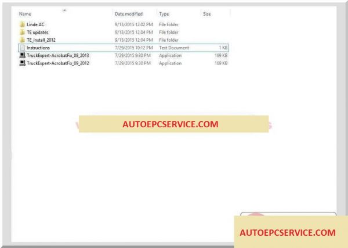Image resolution: width=348 pixels, height=248 pixels.
Task: Select the file name TruckExpert-AcrobatFix_09_2012
Action: coord(58,63)
